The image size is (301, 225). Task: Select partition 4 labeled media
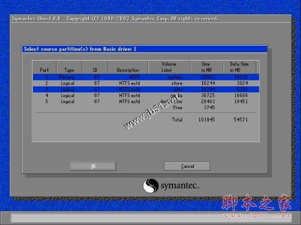coord(146,95)
